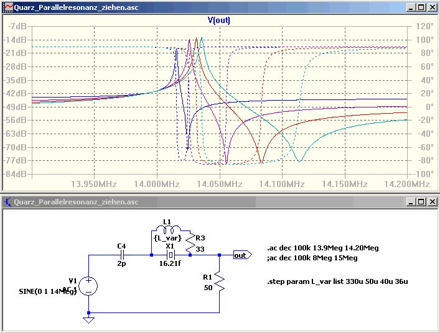Click the -42dB magnitude axis label
This screenshot has height=333, width=440.
click(x=14, y=93)
